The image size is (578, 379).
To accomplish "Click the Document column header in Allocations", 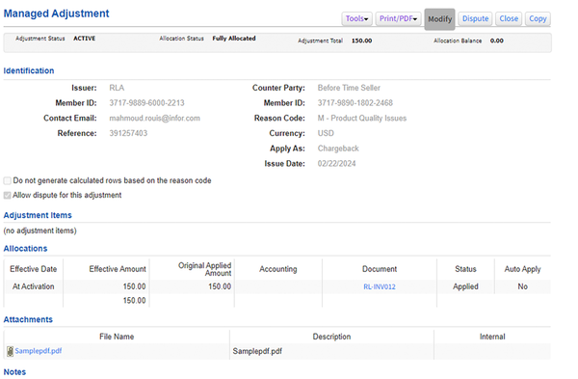I will click(x=380, y=269).
